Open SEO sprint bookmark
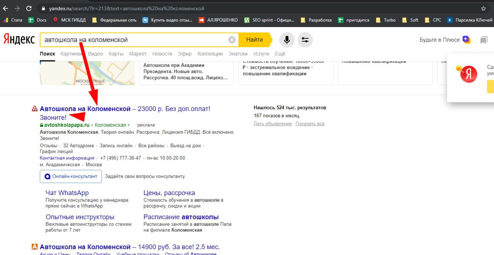This screenshot has height=255, width=494. (269, 20)
